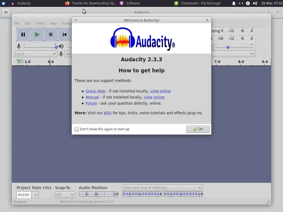The width and height of the screenshot is (283, 212).
Task: Open the Audio Position time format arrow
Action: 117,194
